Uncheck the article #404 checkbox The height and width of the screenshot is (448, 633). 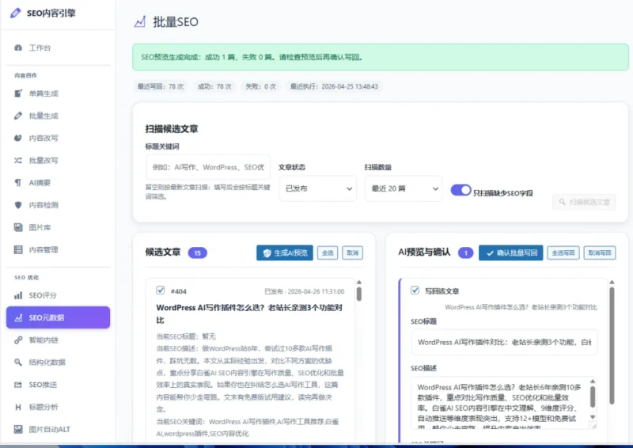pyautogui.click(x=161, y=290)
